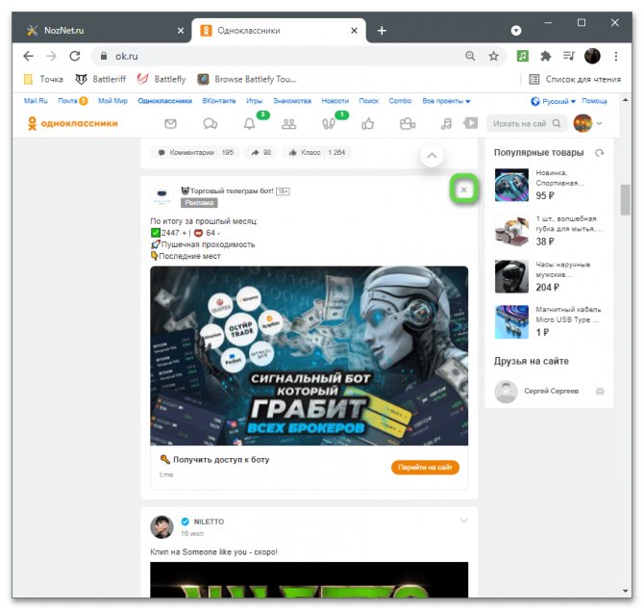Click the scroll-to-top arrow button
This screenshot has height=610, width=644.
(x=432, y=155)
